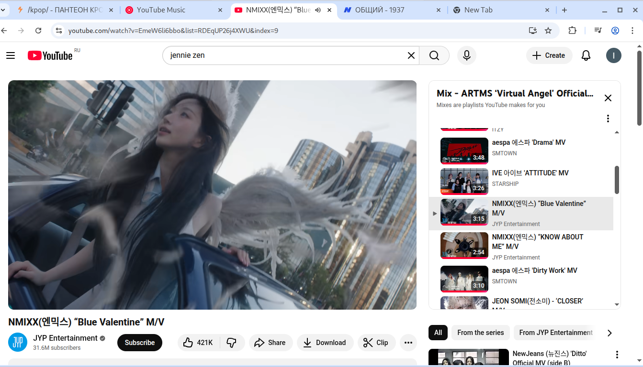
Task: Reload the current page
Action: tap(39, 31)
